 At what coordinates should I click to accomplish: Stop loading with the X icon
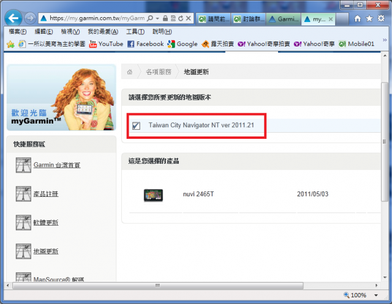pyautogui.click(x=189, y=18)
